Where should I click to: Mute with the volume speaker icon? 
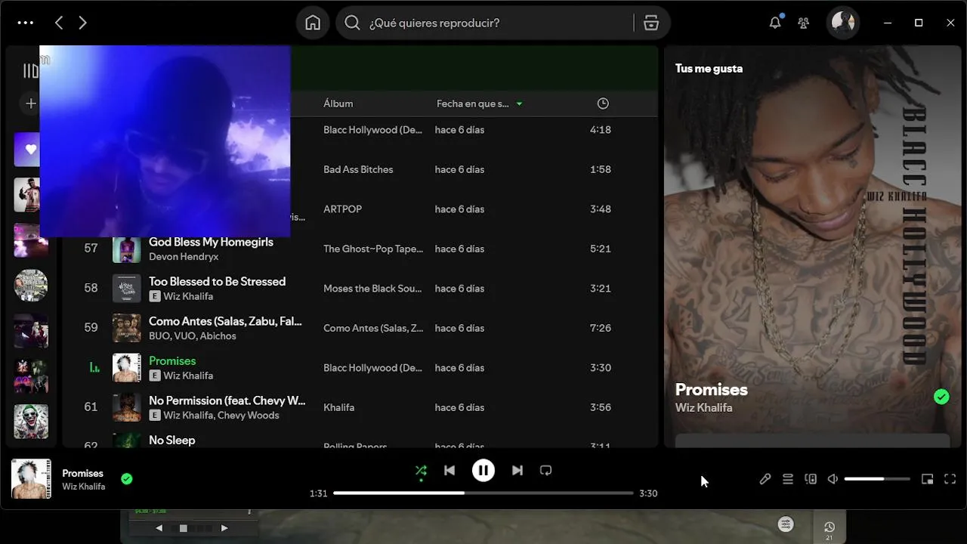tap(833, 479)
